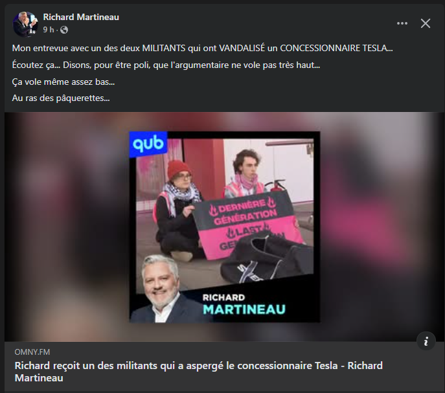Click the activist in the red beanie

click(177, 210)
